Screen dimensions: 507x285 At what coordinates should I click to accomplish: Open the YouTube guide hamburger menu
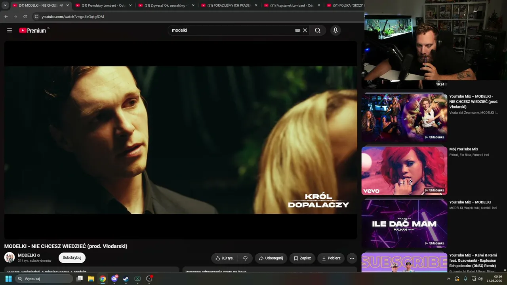10,30
